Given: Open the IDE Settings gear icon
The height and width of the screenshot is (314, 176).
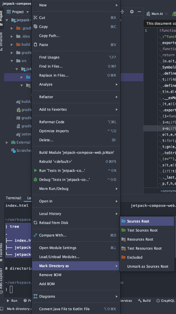Looking at the screenshot, I should (132, 12).
